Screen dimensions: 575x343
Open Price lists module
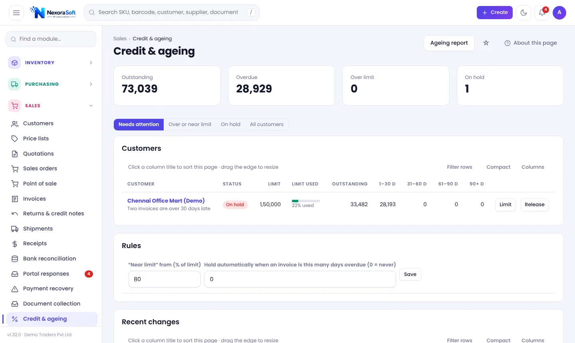(x=52, y=138)
